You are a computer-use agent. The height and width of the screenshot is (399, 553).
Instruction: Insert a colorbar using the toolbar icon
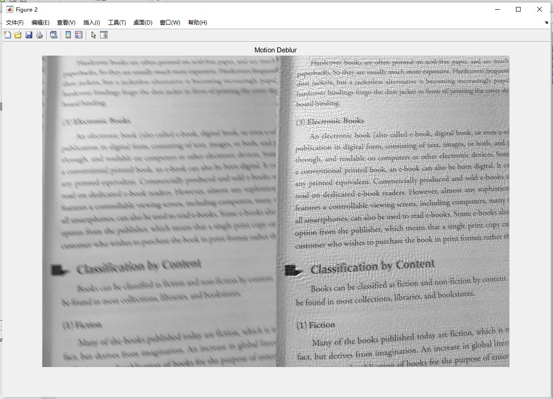coord(68,35)
